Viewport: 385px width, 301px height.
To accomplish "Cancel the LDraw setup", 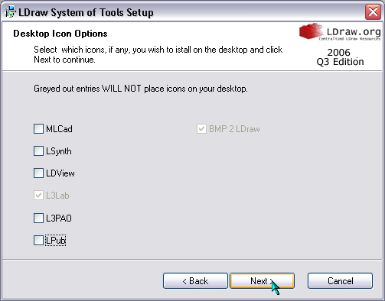I will [x=340, y=281].
